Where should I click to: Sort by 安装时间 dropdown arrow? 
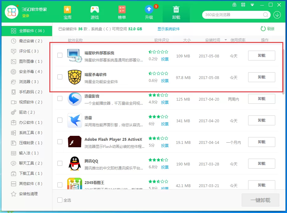[x=226, y=40]
